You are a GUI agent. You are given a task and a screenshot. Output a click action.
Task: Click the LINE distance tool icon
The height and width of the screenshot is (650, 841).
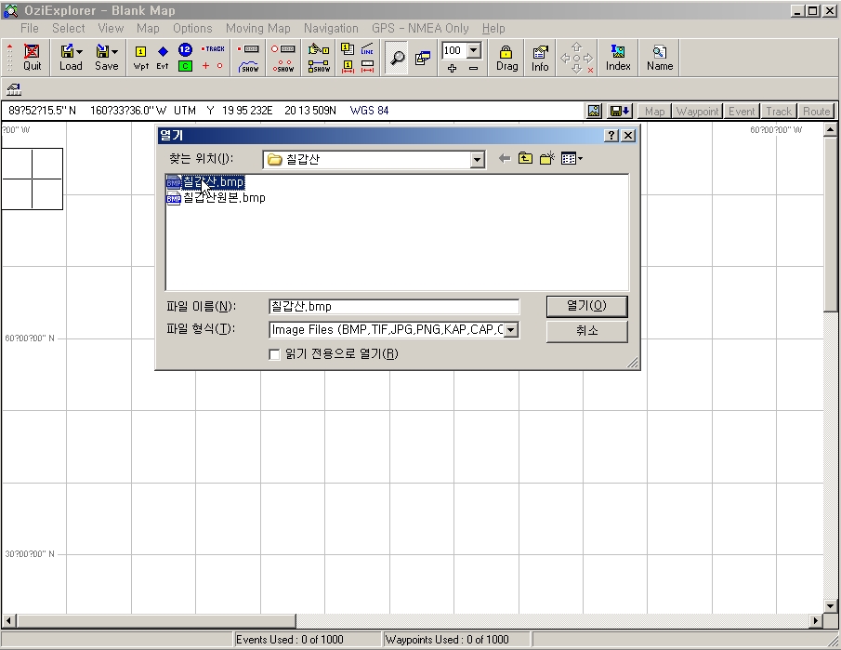367,50
